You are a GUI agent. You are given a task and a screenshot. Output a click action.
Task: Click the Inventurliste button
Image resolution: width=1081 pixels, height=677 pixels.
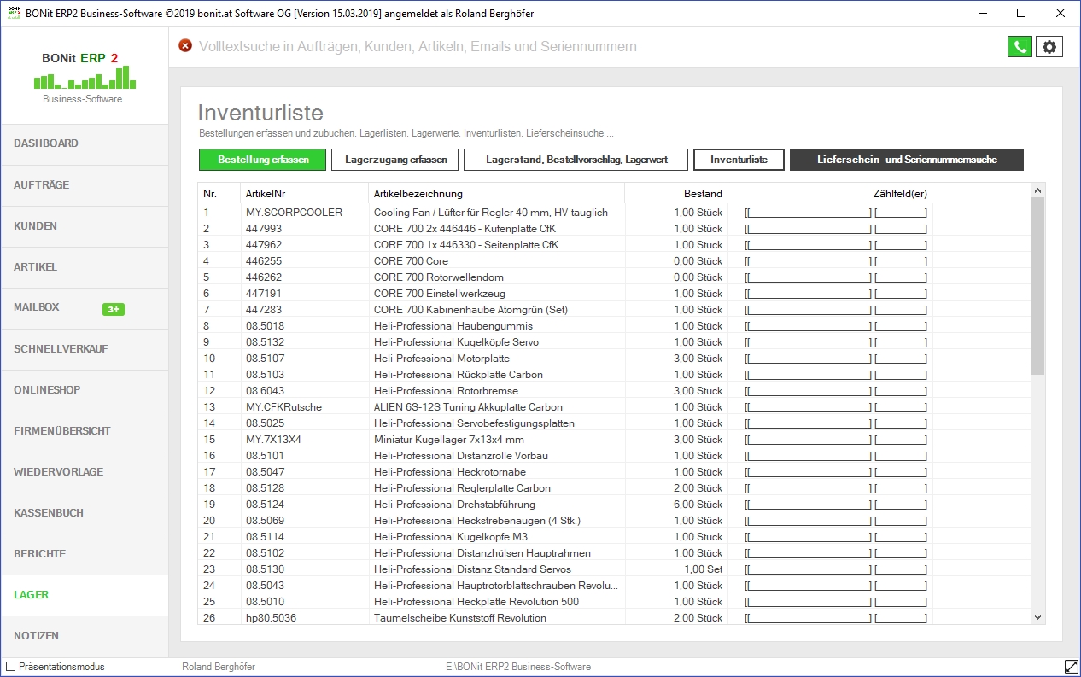tap(739, 160)
